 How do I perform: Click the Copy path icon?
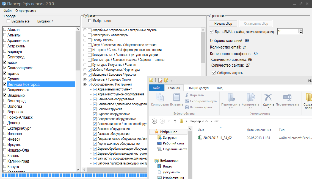tap(187, 101)
